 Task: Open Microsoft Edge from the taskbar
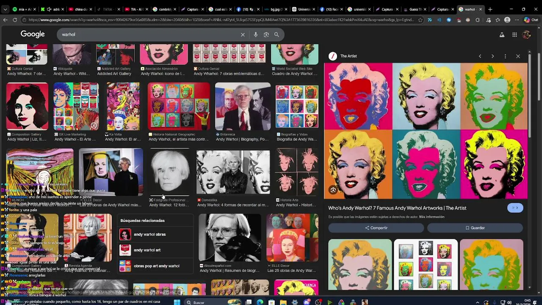[260, 302]
